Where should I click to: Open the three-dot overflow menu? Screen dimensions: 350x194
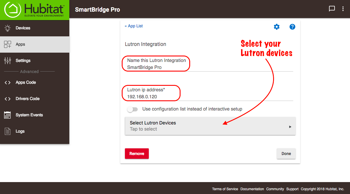click(343, 9)
